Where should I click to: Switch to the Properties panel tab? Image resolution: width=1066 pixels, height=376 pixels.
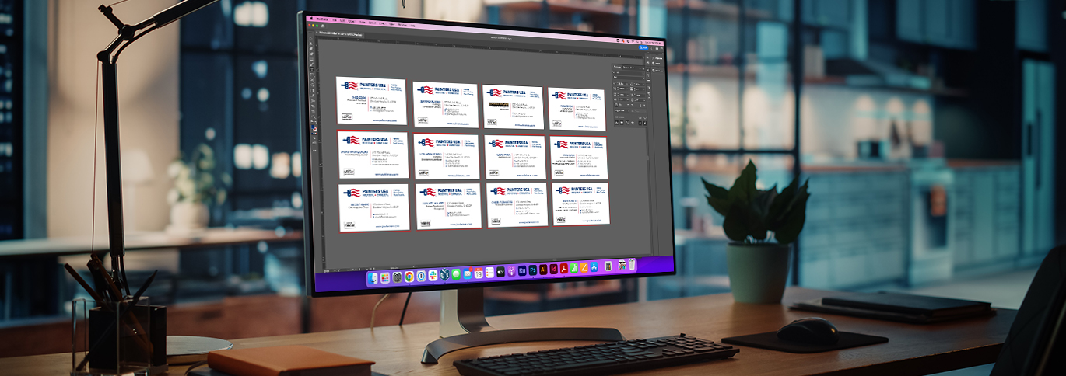[x=659, y=58]
